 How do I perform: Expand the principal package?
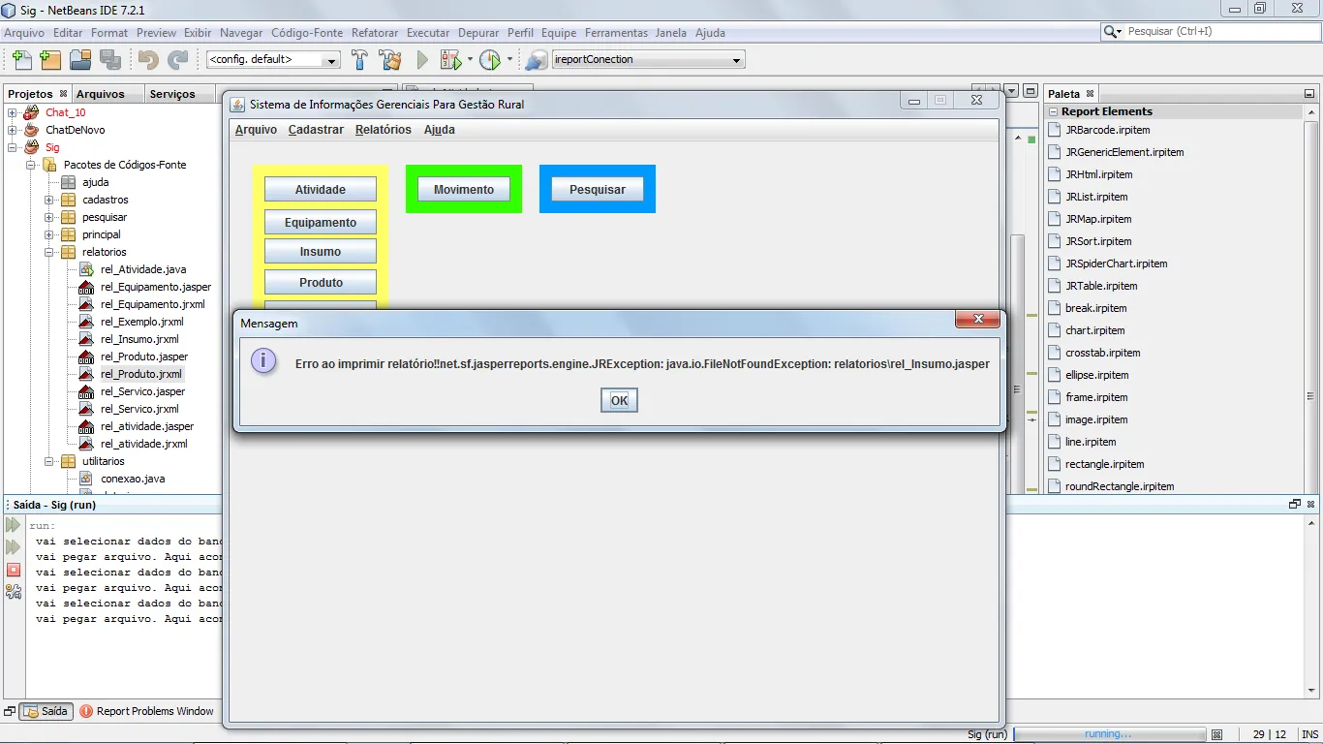pyautogui.click(x=49, y=234)
